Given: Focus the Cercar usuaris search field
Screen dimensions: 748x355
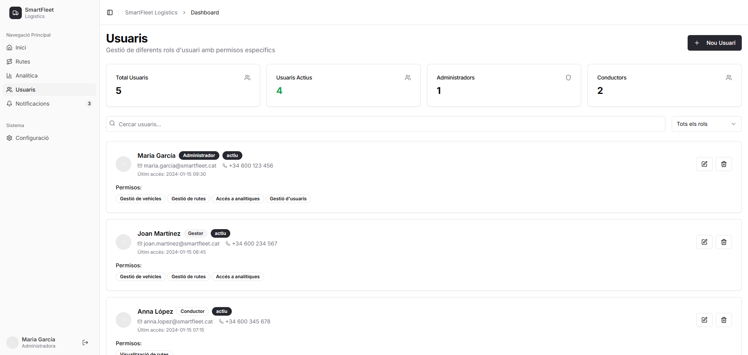Looking at the screenshot, I should pyautogui.click(x=385, y=124).
